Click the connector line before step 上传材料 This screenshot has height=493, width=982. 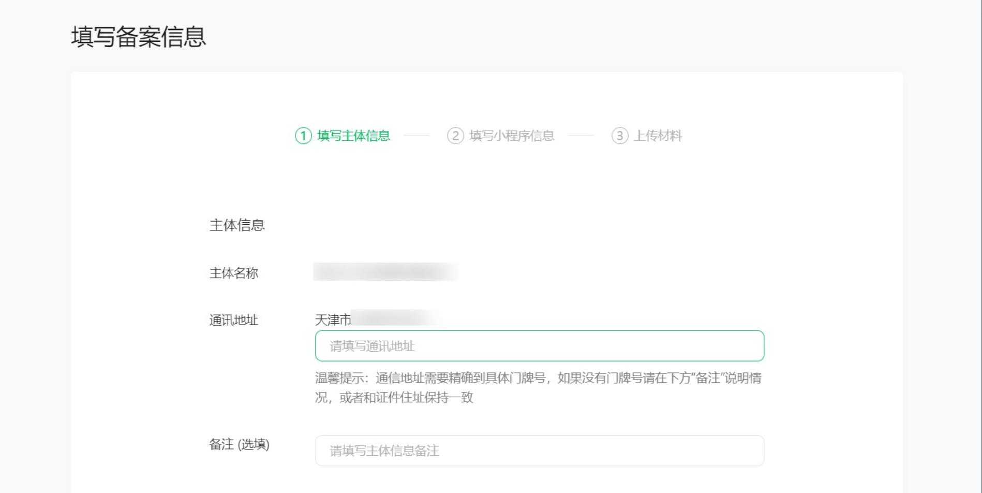pos(582,136)
